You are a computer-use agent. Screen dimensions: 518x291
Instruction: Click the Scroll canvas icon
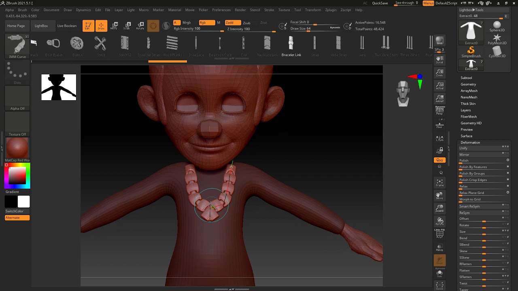(439, 60)
